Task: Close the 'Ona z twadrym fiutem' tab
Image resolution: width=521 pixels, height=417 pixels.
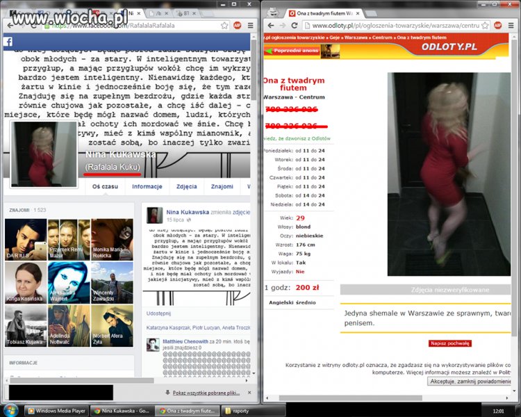Action: pyautogui.click(x=358, y=13)
